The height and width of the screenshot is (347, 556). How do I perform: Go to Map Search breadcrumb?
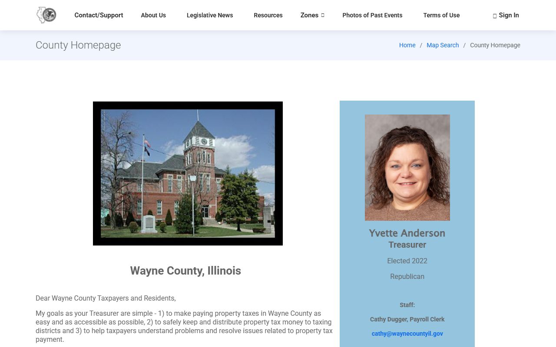443,45
